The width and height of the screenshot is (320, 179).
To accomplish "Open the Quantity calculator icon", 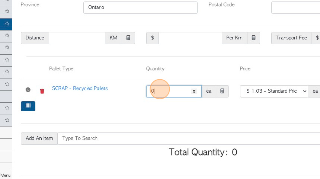I will [222, 91].
